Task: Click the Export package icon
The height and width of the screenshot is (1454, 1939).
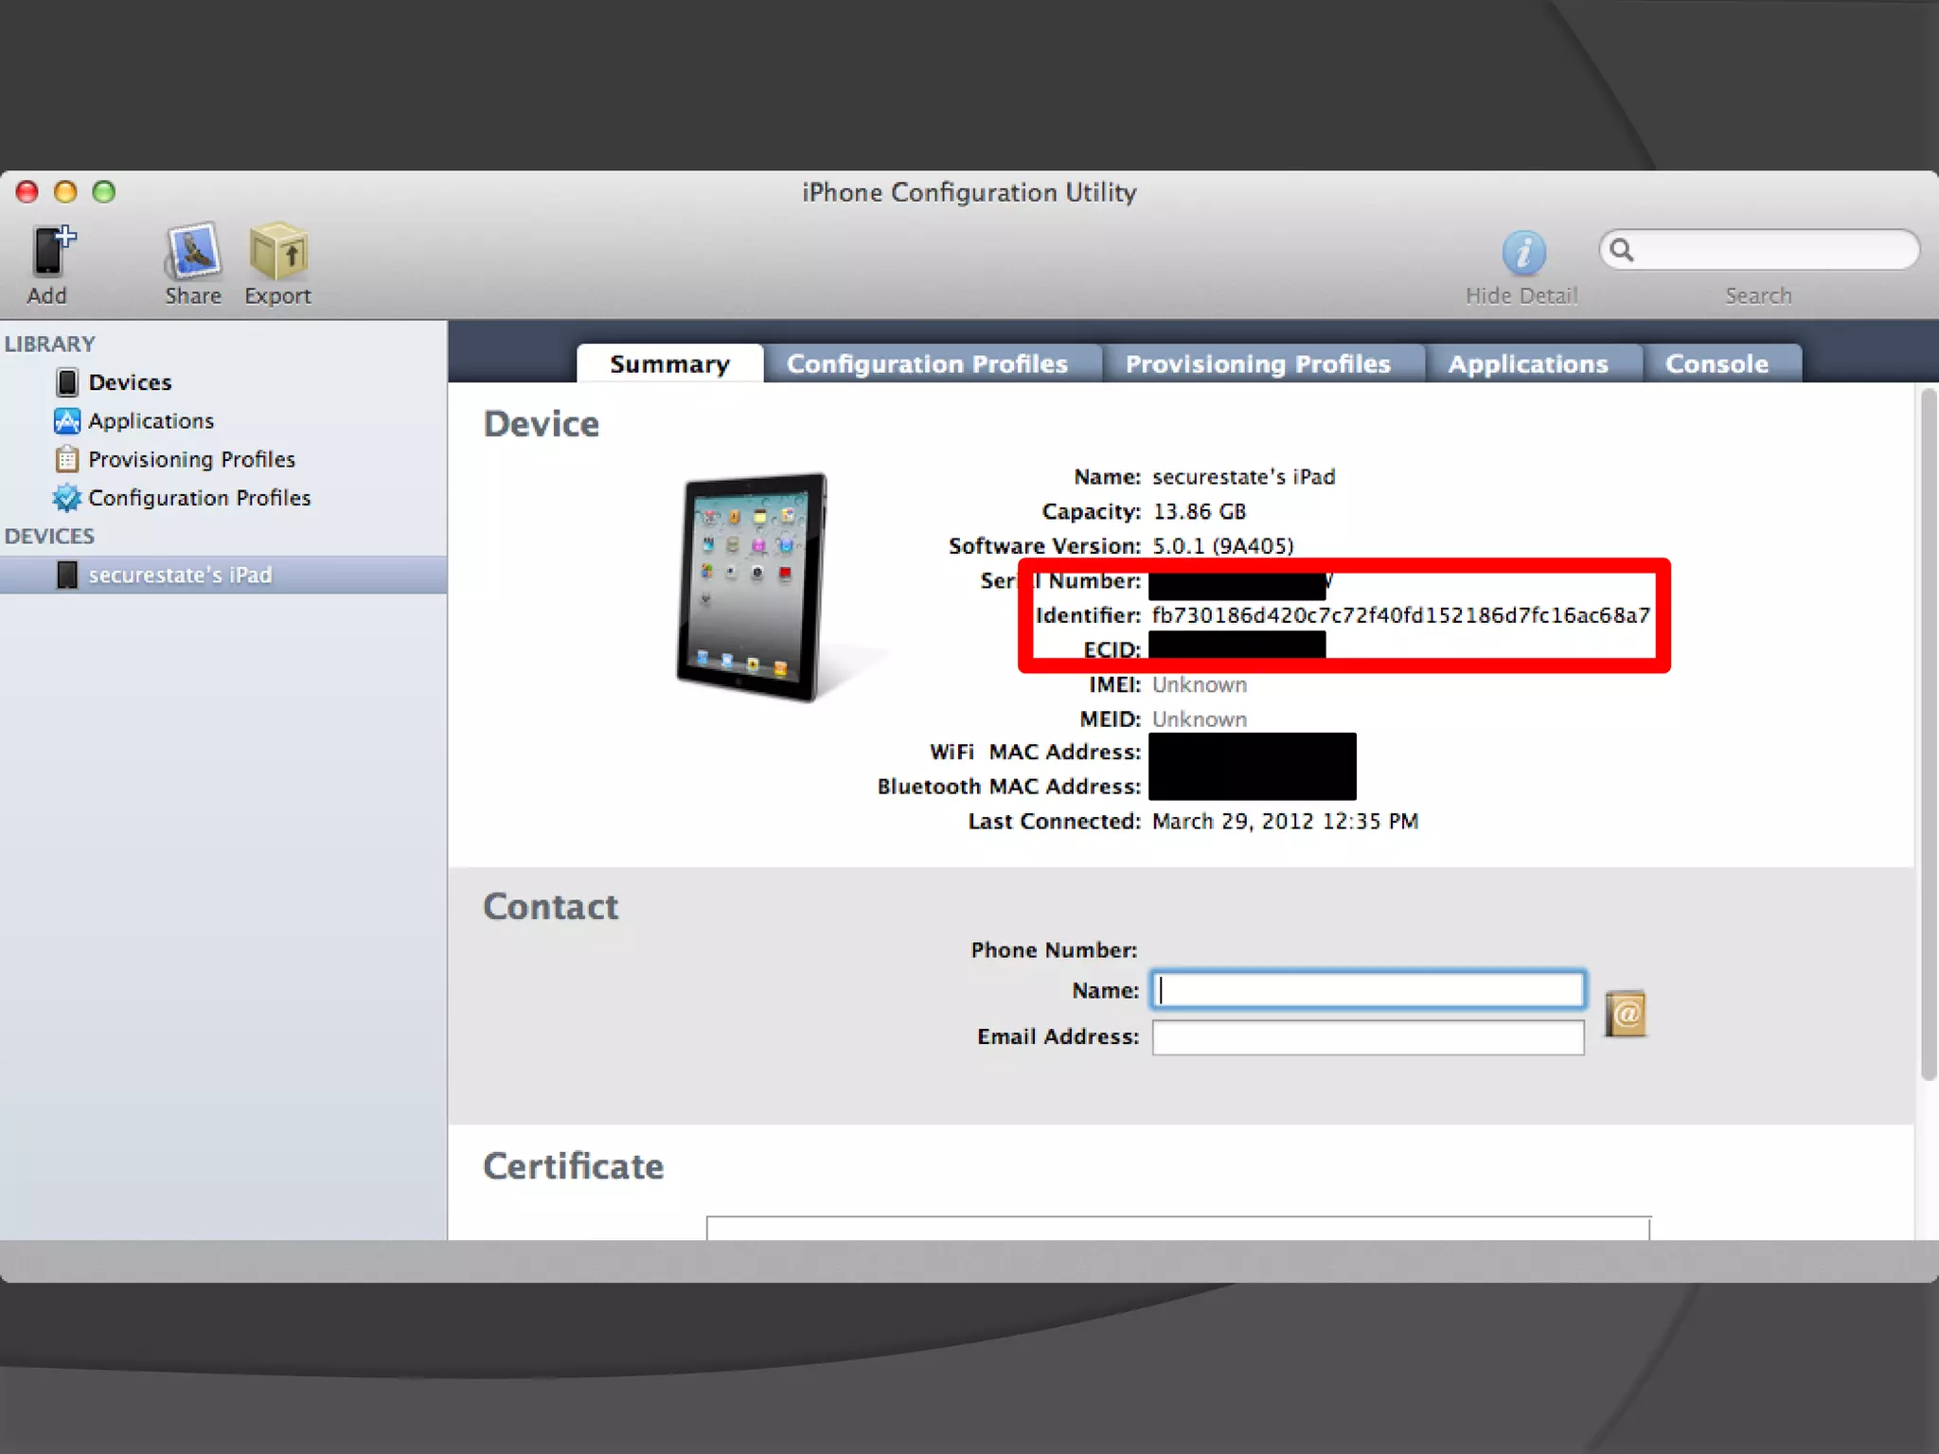Action: 277,253
